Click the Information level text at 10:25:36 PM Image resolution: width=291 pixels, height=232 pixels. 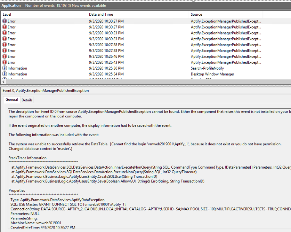pos(17,68)
